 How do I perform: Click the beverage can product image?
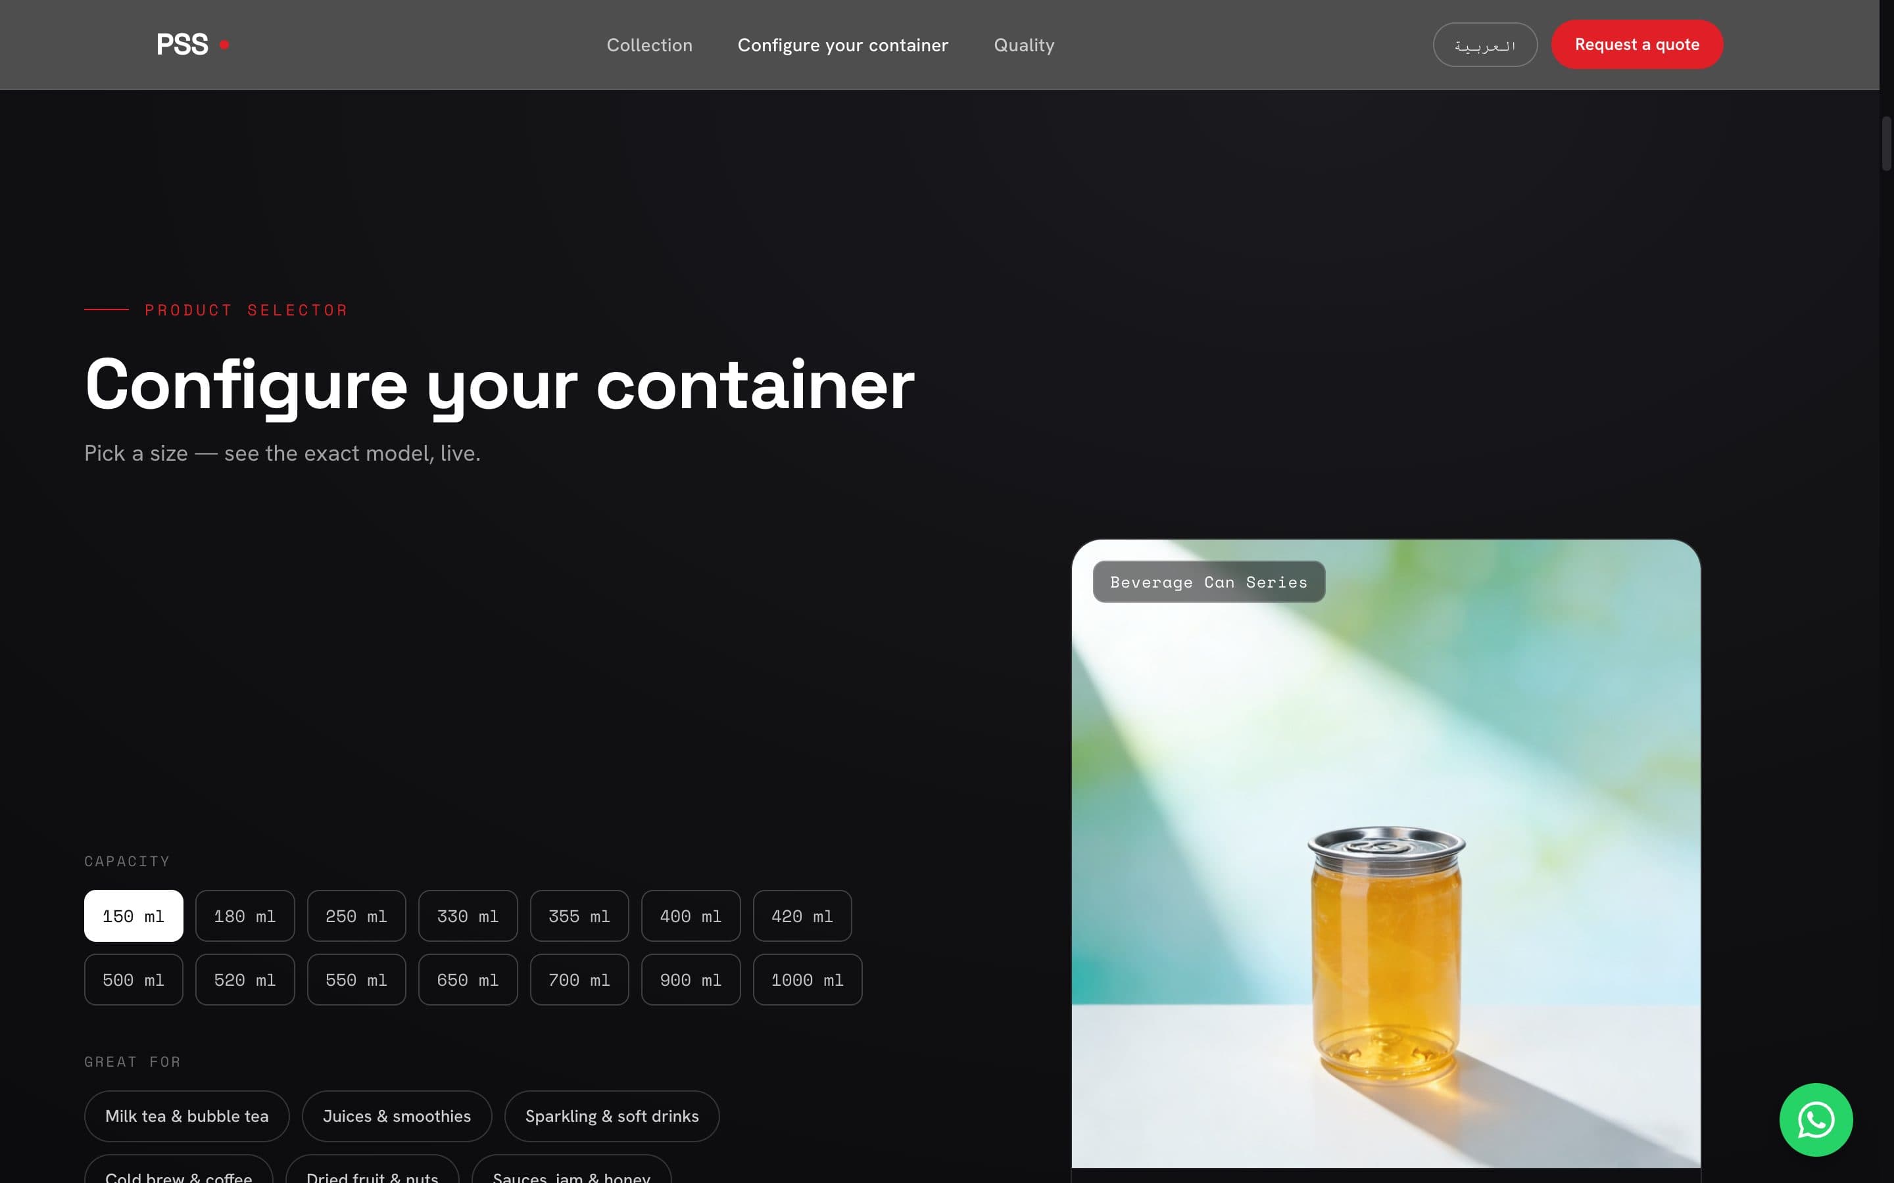1385,853
